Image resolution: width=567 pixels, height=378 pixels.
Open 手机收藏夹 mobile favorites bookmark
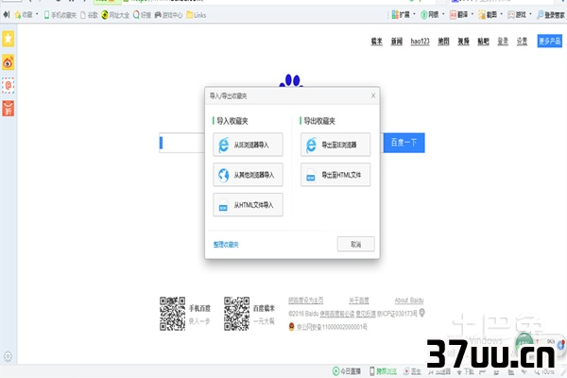[x=60, y=15]
